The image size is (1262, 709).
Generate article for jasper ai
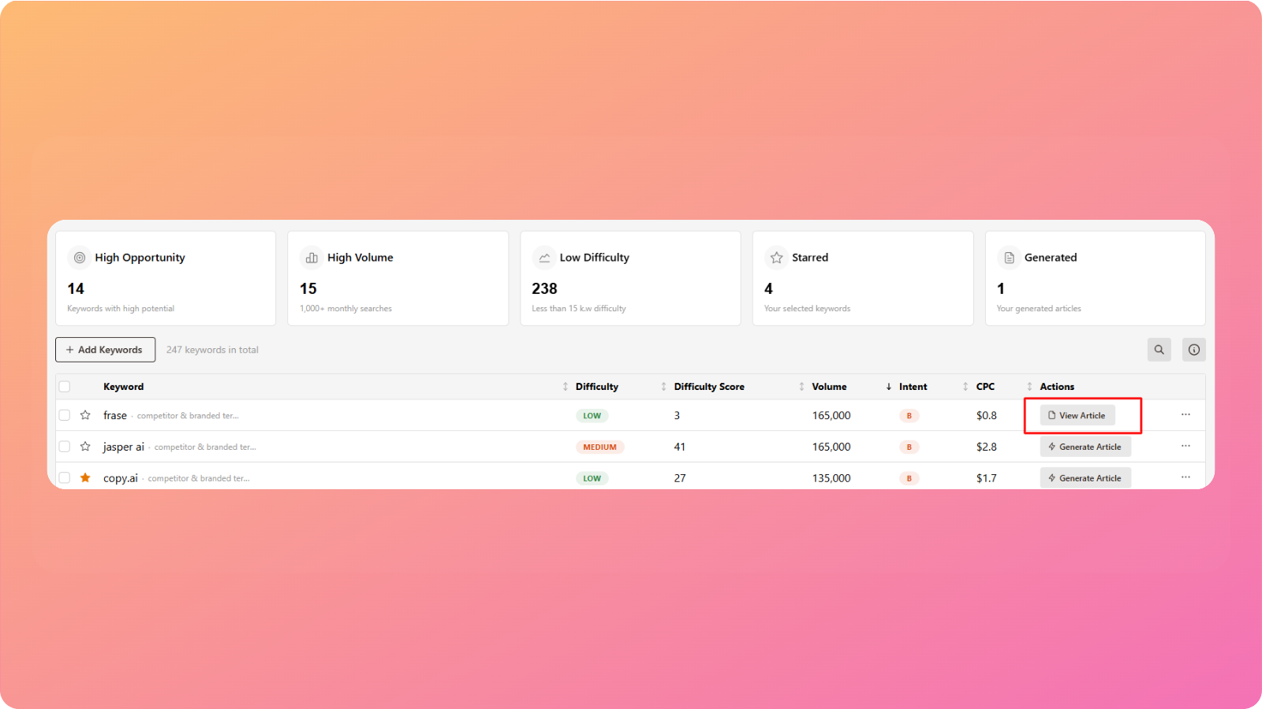click(x=1085, y=447)
